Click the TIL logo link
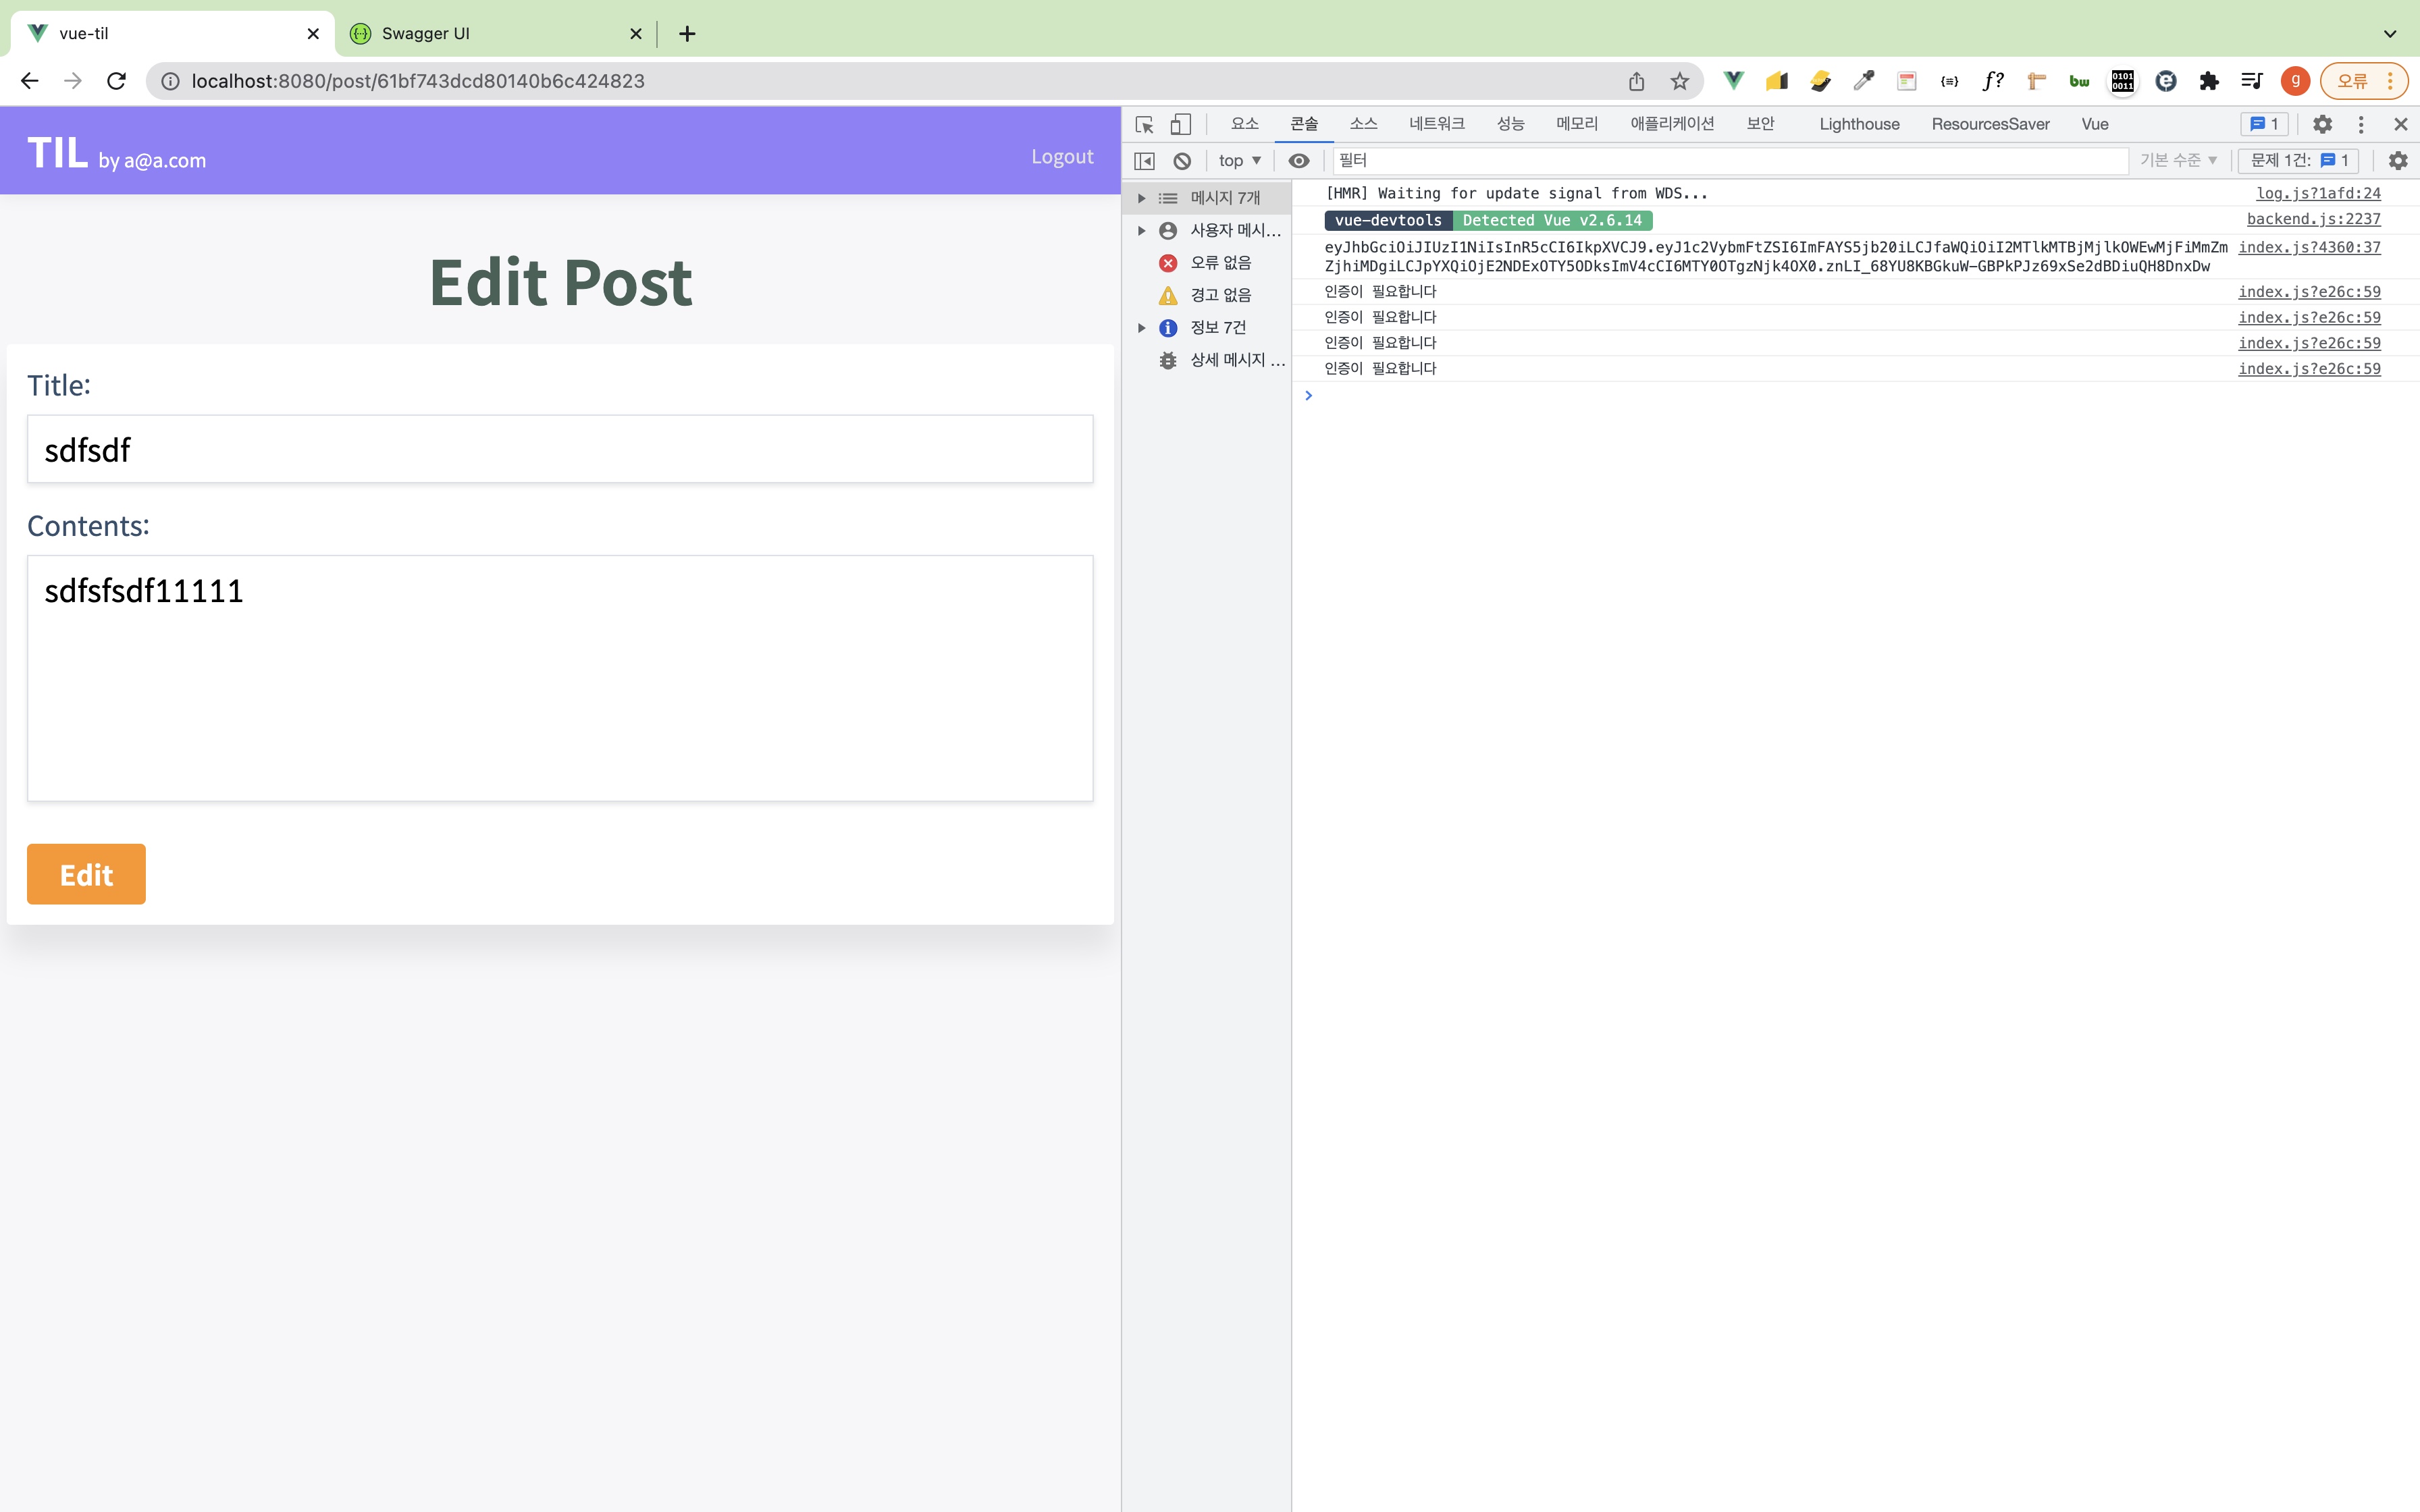 [x=57, y=153]
